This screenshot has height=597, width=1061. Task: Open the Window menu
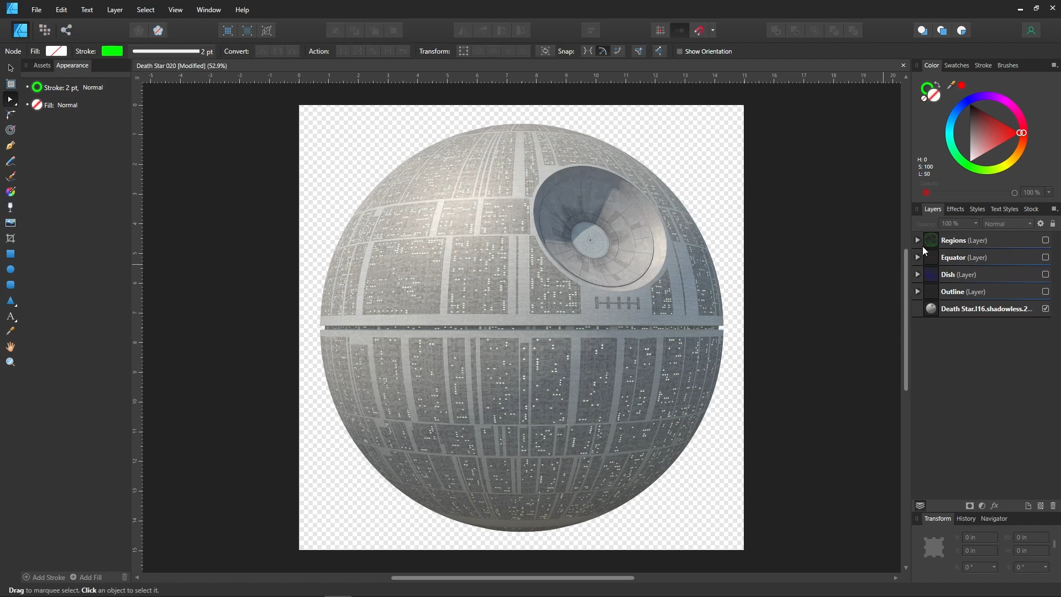click(208, 9)
